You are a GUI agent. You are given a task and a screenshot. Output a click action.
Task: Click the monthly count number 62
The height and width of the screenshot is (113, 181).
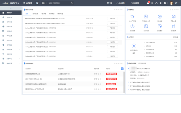point(134,53)
